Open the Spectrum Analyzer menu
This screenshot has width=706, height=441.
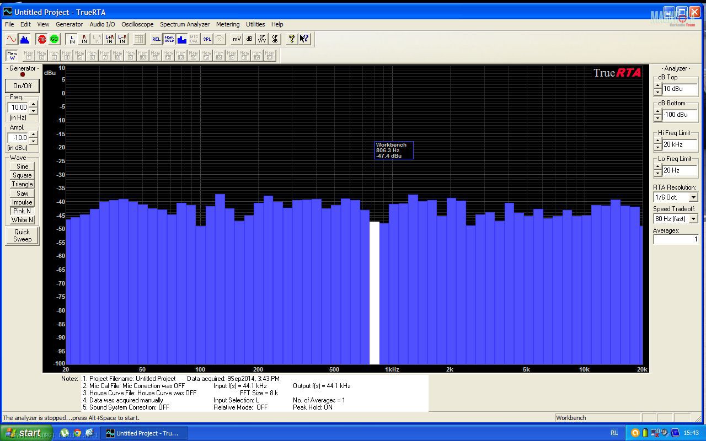[185, 24]
